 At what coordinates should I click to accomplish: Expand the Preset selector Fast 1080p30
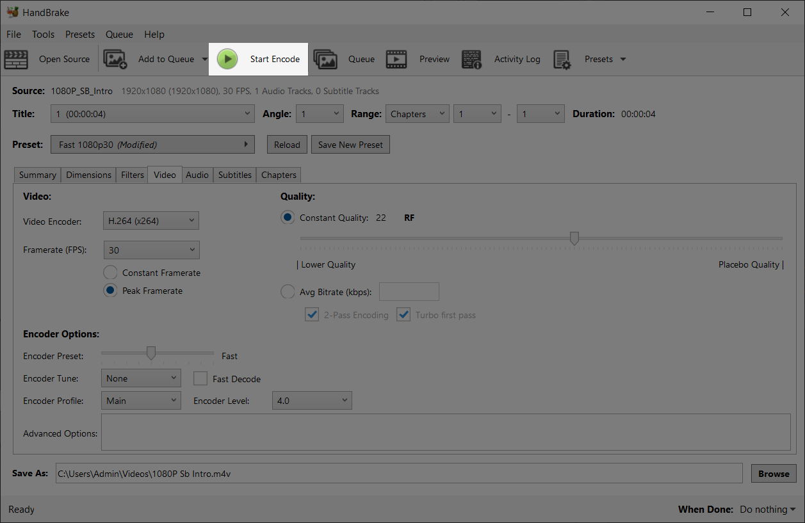coord(152,145)
